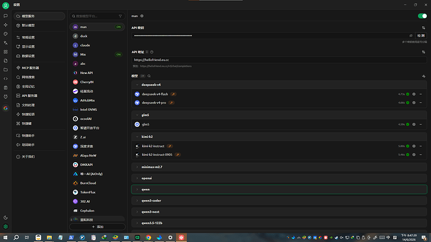431x242 pixels.
Task: Expand the openai model group
Action: 279,178
